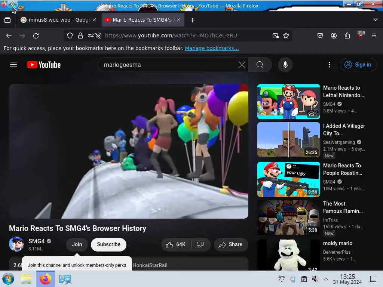The width and height of the screenshot is (383, 287).
Task: Share this video
Action: click(231, 244)
